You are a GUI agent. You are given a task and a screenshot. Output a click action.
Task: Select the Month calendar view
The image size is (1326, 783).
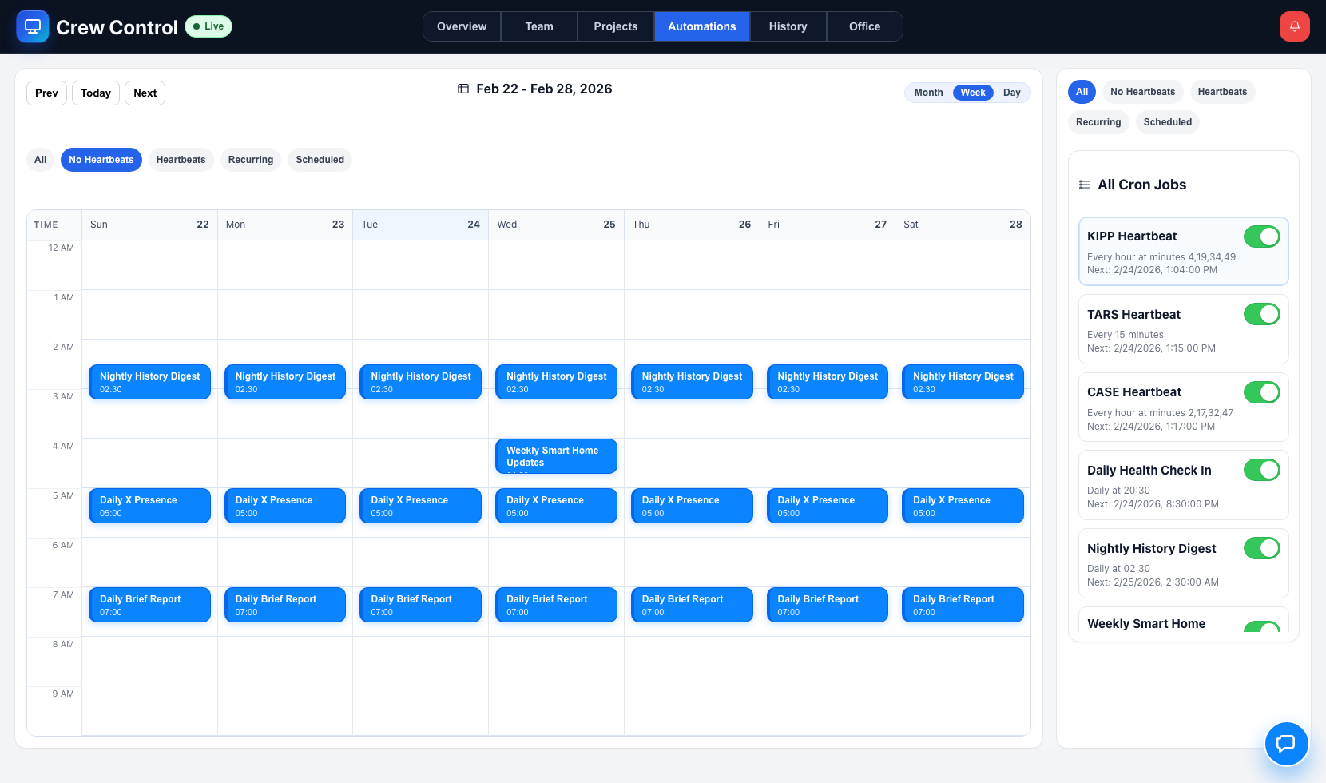928,93
